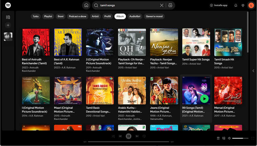The width and height of the screenshot is (257, 146).
Task: Click Tamil Super Hit Songs title
Action: (196, 59)
